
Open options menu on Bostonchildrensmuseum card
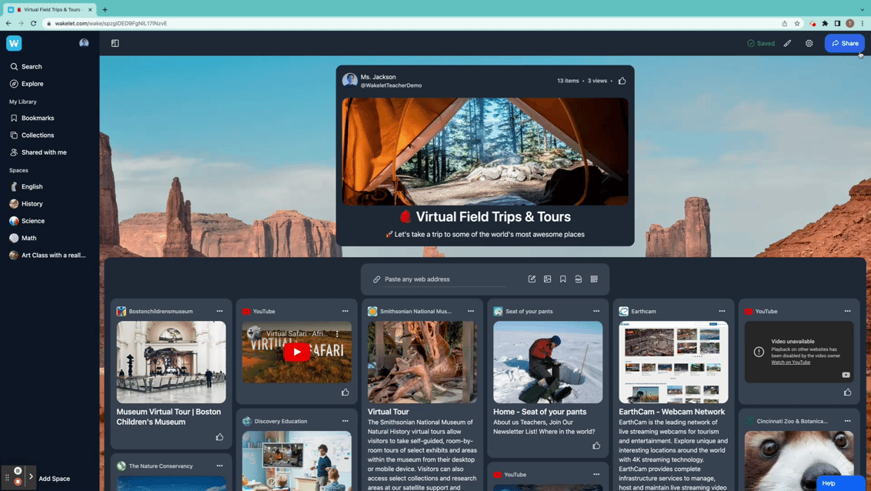(x=219, y=311)
